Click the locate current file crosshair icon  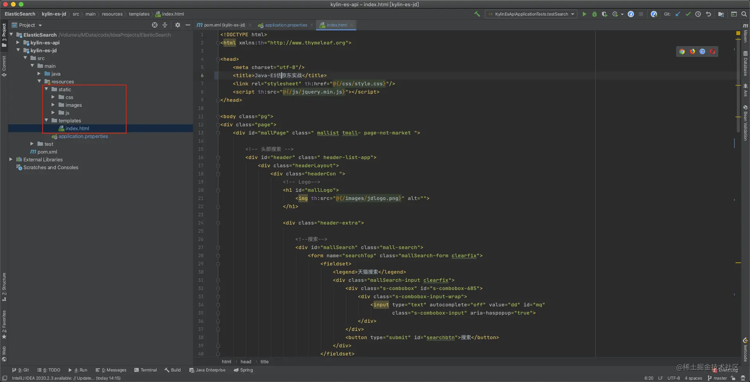click(x=155, y=25)
